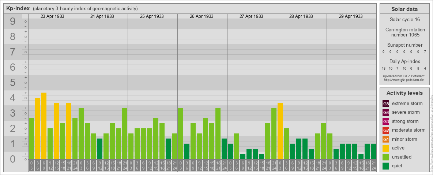Click the G5 extreme storm badge

coord(386,104)
